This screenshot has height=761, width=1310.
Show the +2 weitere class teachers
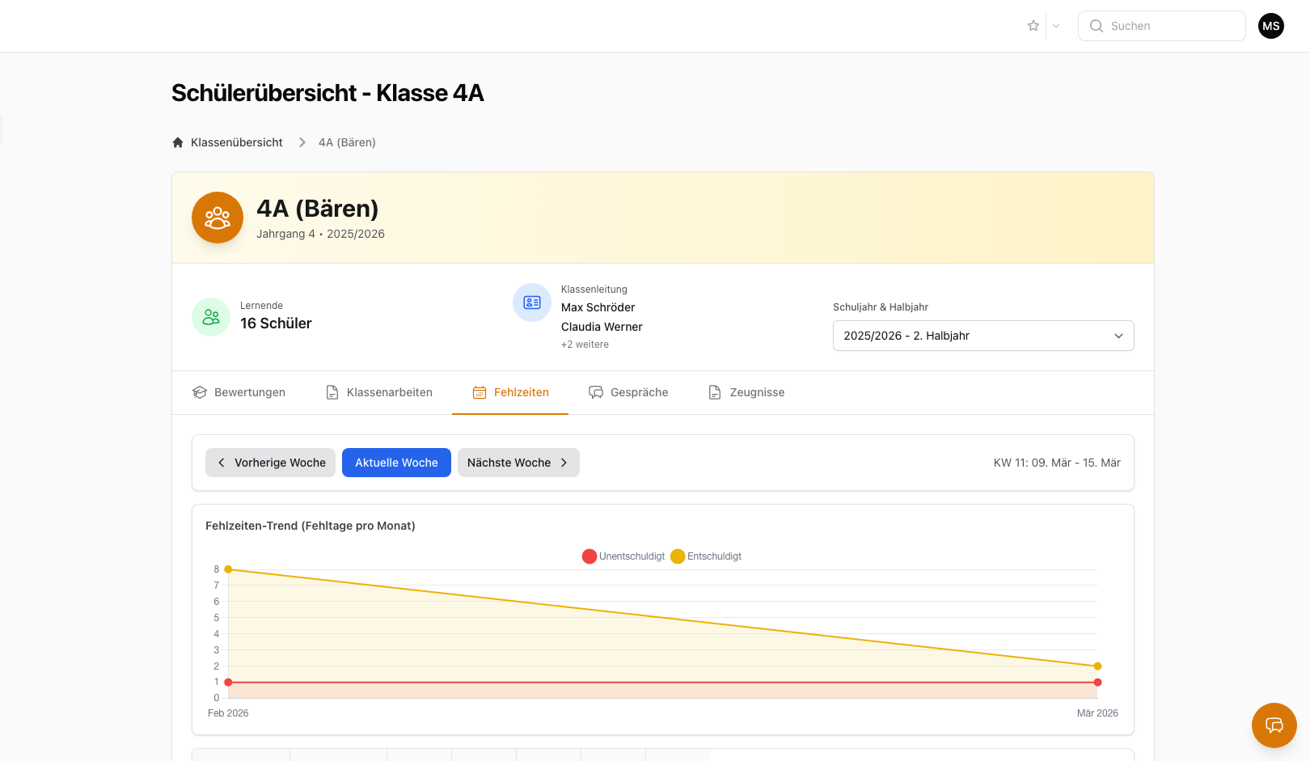(x=585, y=345)
